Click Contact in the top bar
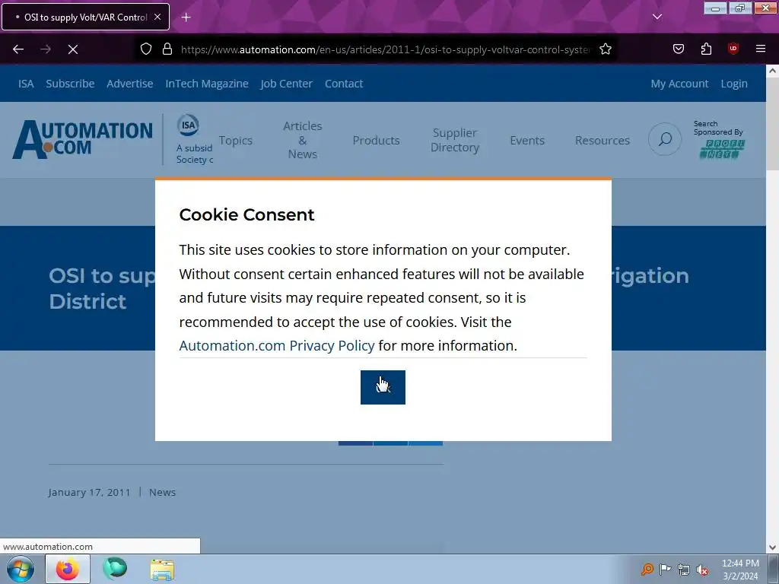The height and width of the screenshot is (584, 779). click(344, 84)
